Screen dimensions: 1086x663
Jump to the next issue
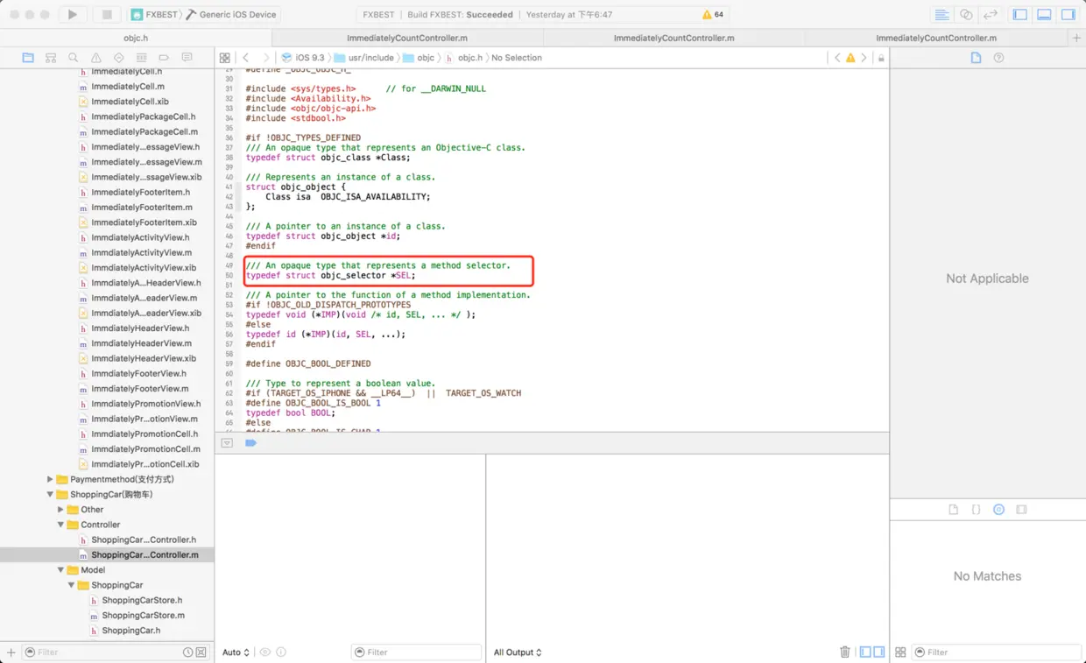pyautogui.click(x=864, y=58)
